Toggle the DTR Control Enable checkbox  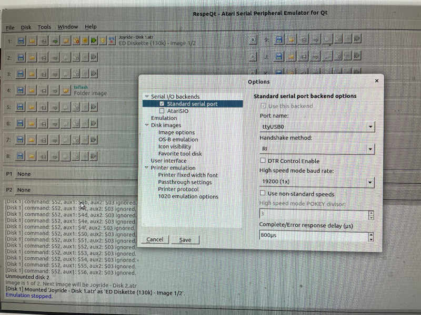pos(263,161)
